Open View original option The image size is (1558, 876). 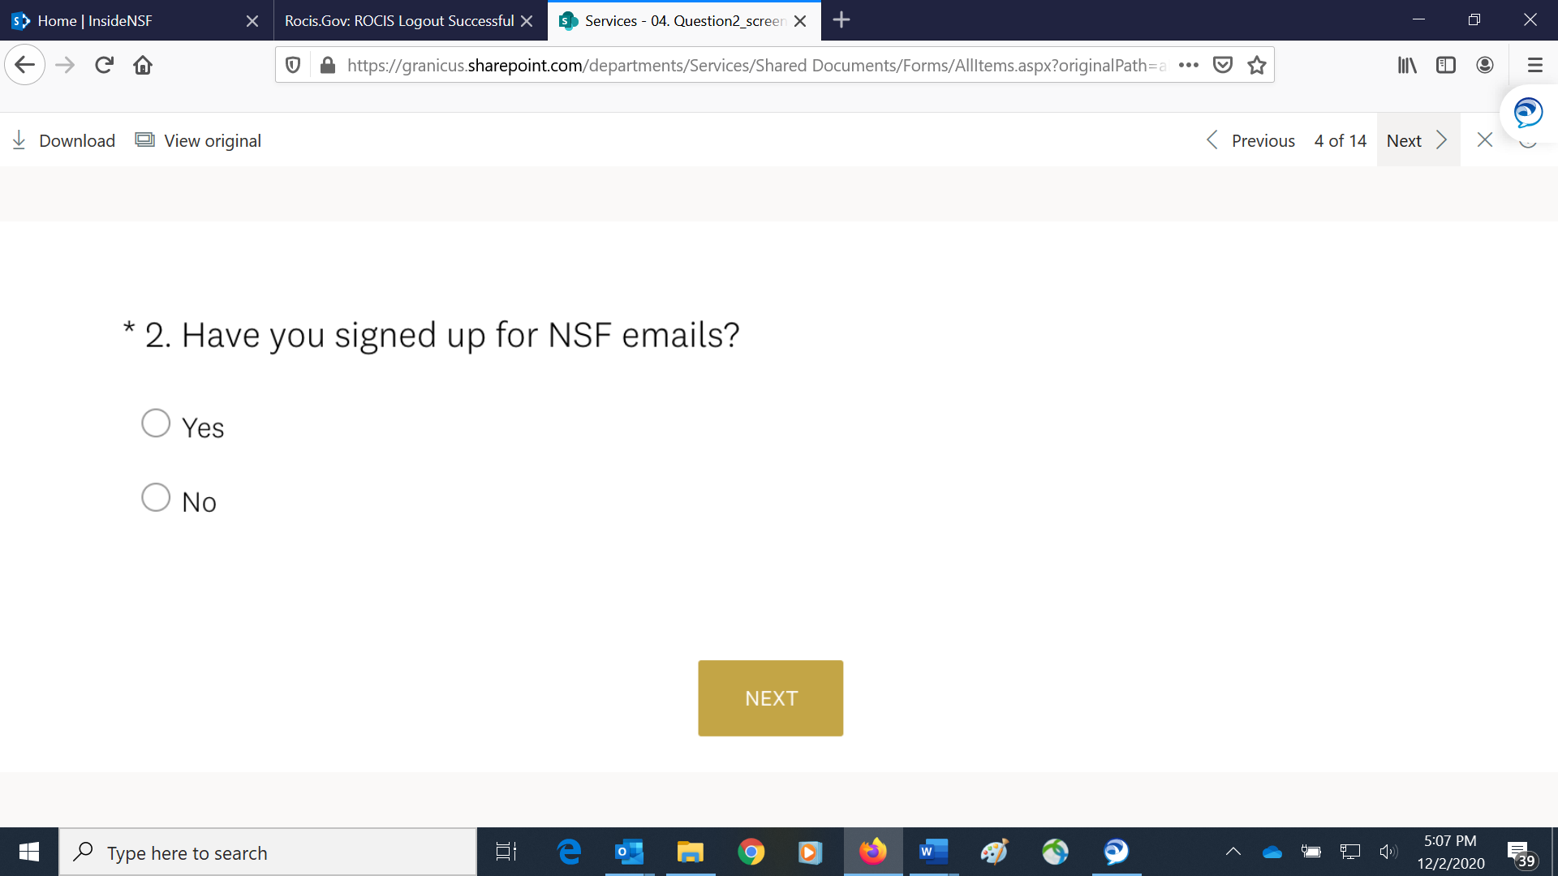(x=199, y=140)
